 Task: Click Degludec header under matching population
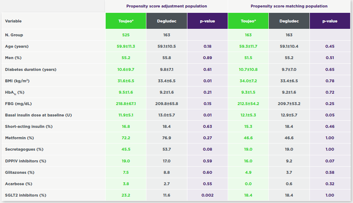click(289, 21)
